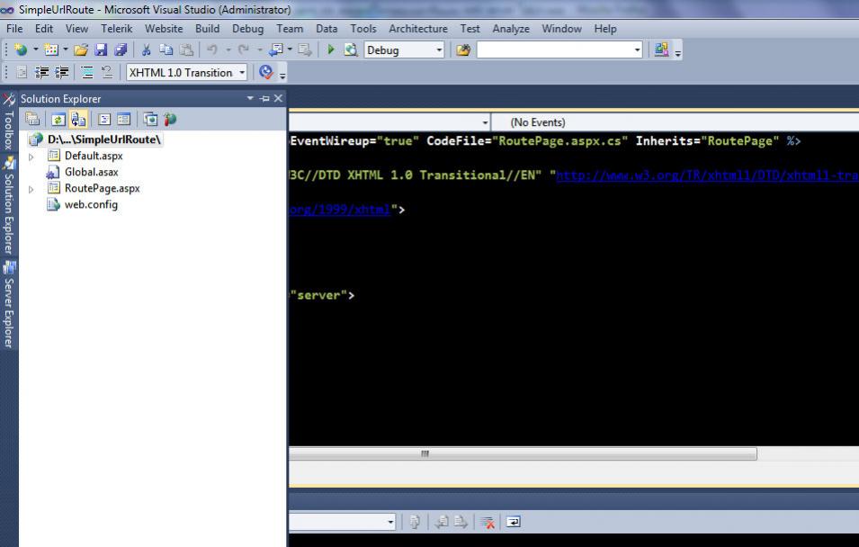Close the Solution Explorer panel

click(x=278, y=99)
